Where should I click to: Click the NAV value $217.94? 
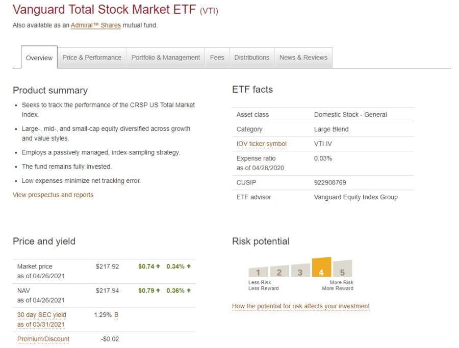pos(108,291)
